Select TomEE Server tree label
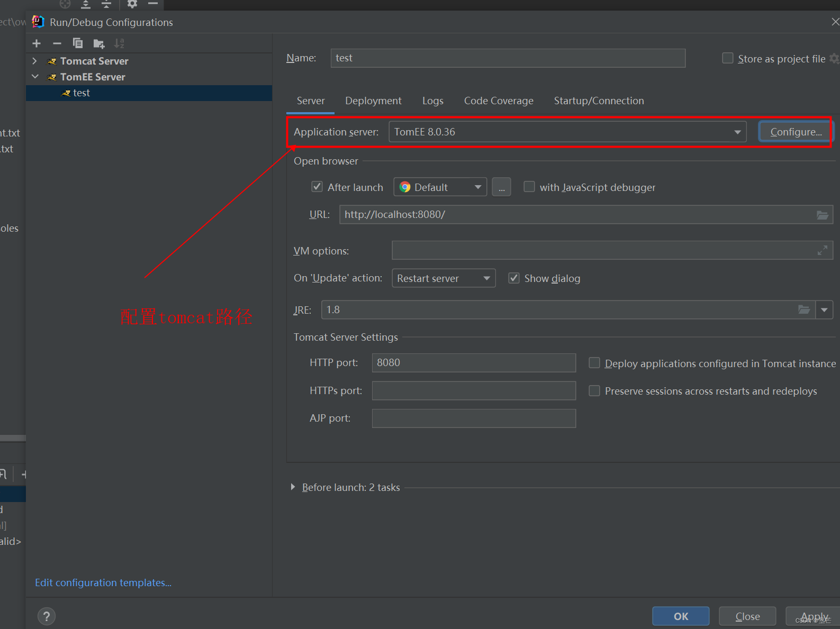 tap(93, 77)
